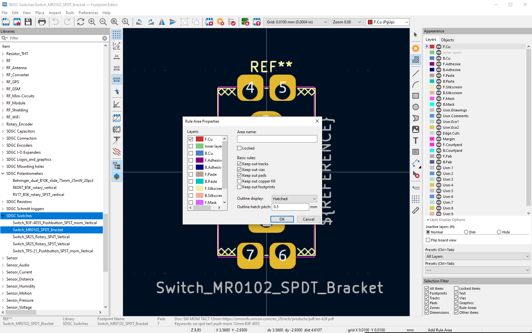Screen dimensions: 532x333
Task: Enable the Keep out copper fill checkbox
Action: click(x=239, y=181)
